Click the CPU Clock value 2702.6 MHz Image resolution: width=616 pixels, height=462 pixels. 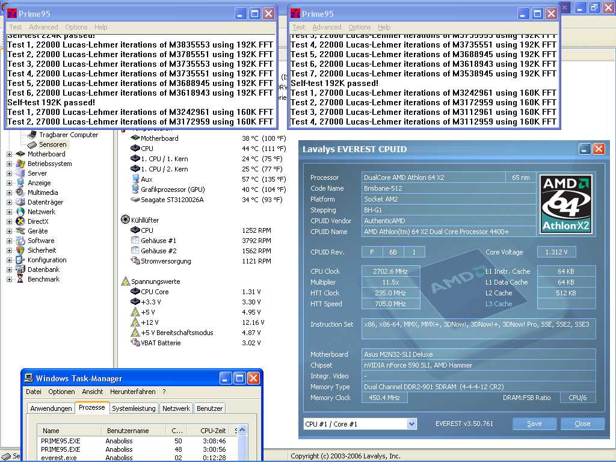pos(390,271)
